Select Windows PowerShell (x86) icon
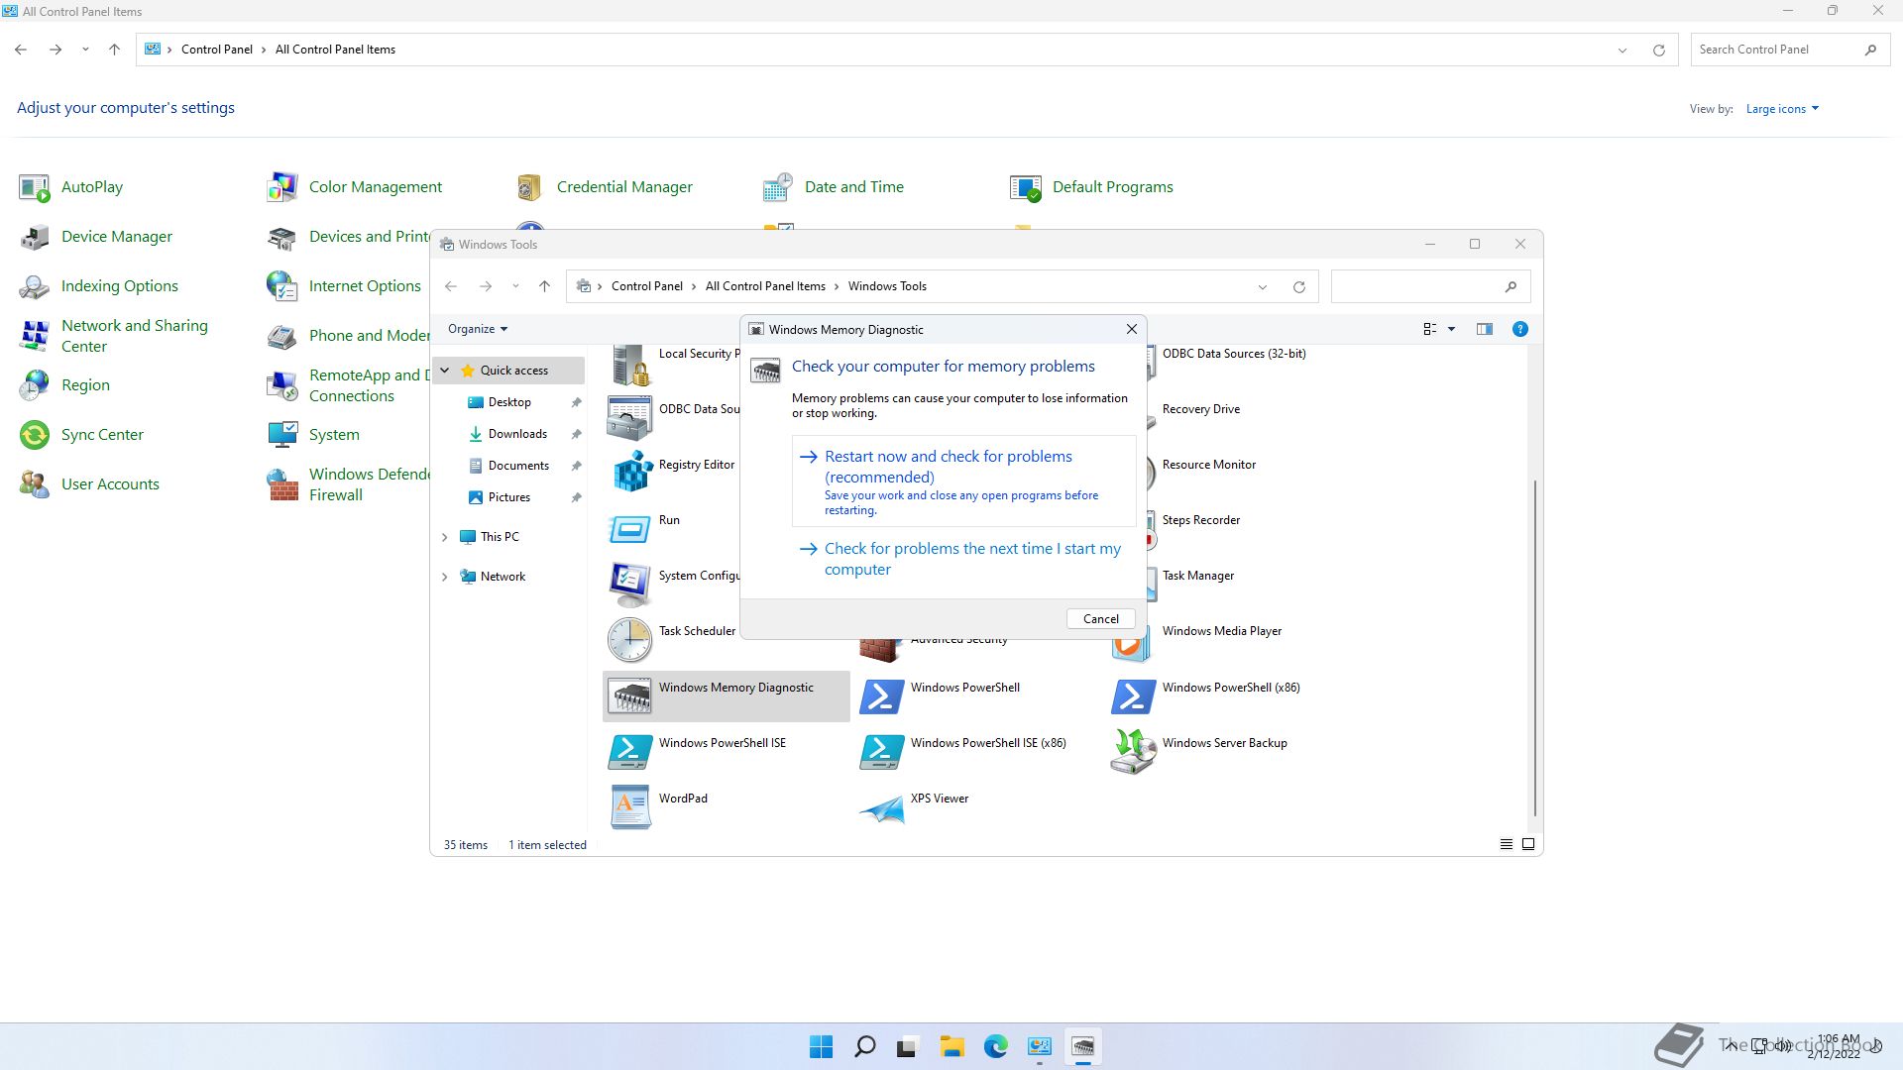The image size is (1903, 1070). (x=1134, y=695)
